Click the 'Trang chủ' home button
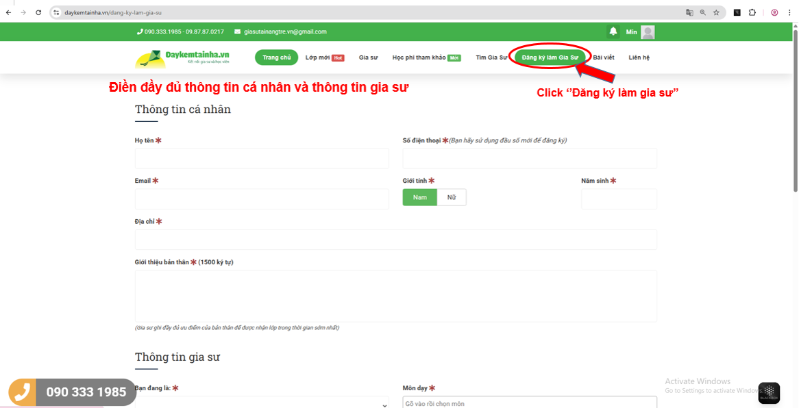The height and width of the screenshot is (408, 799). point(276,58)
